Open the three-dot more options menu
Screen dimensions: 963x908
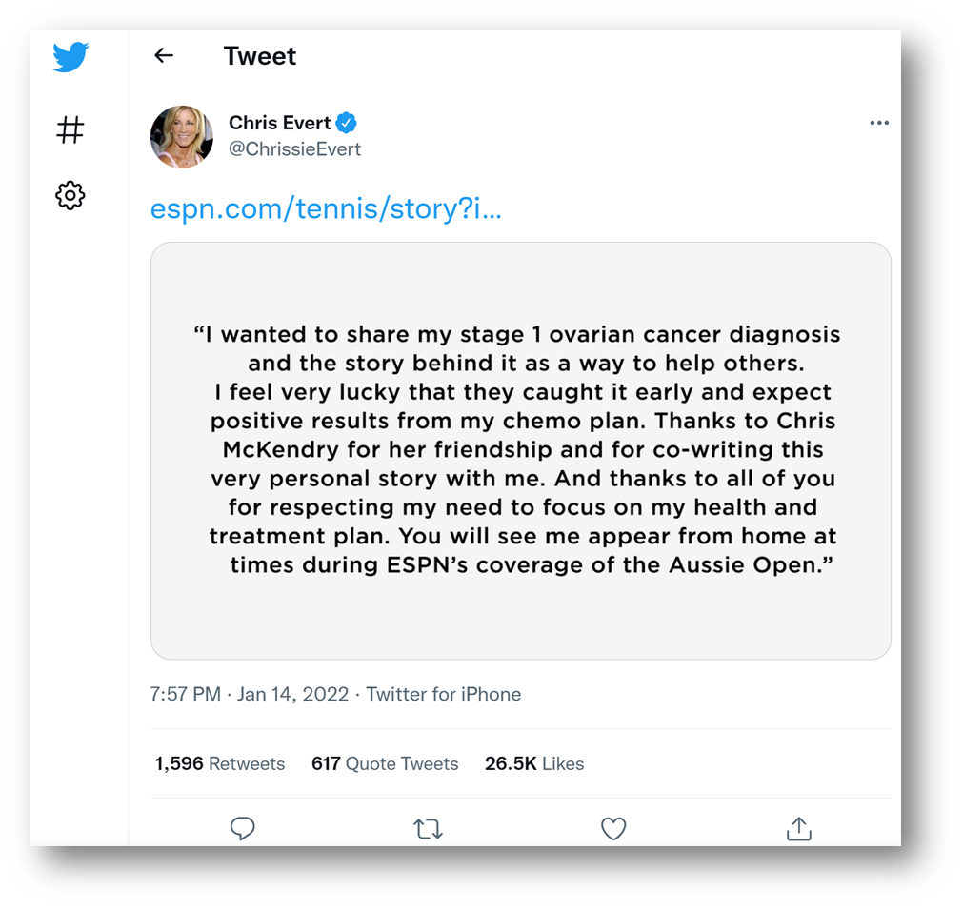point(879,123)
